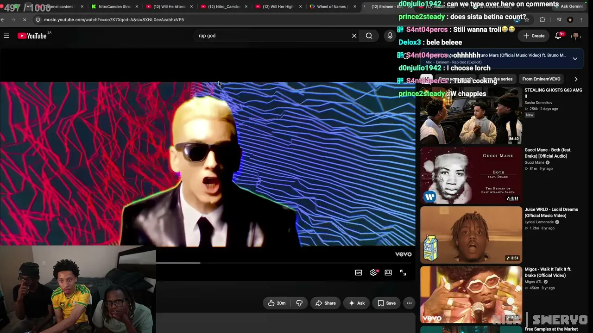Switch to the Nitro_Camden browser tab
593x333 pixels.
pyautogui.click(x=223, y=6)
